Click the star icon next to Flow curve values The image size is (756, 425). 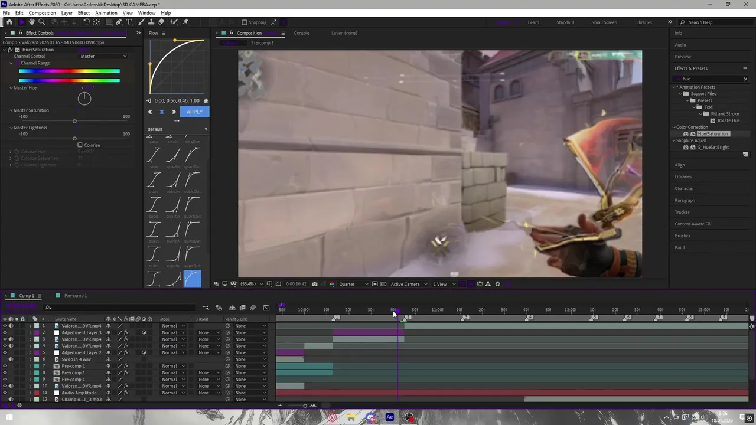point(206,101)
